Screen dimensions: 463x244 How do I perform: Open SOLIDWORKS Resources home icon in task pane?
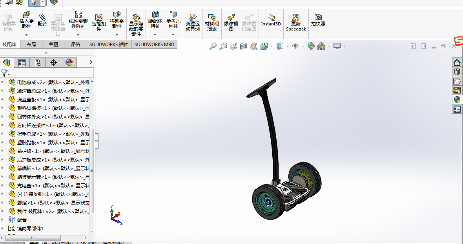(457, 62)
